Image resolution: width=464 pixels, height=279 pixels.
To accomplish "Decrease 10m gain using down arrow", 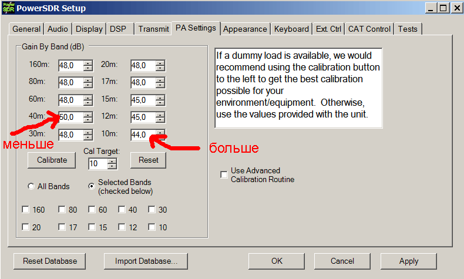I will click(160, 137).
